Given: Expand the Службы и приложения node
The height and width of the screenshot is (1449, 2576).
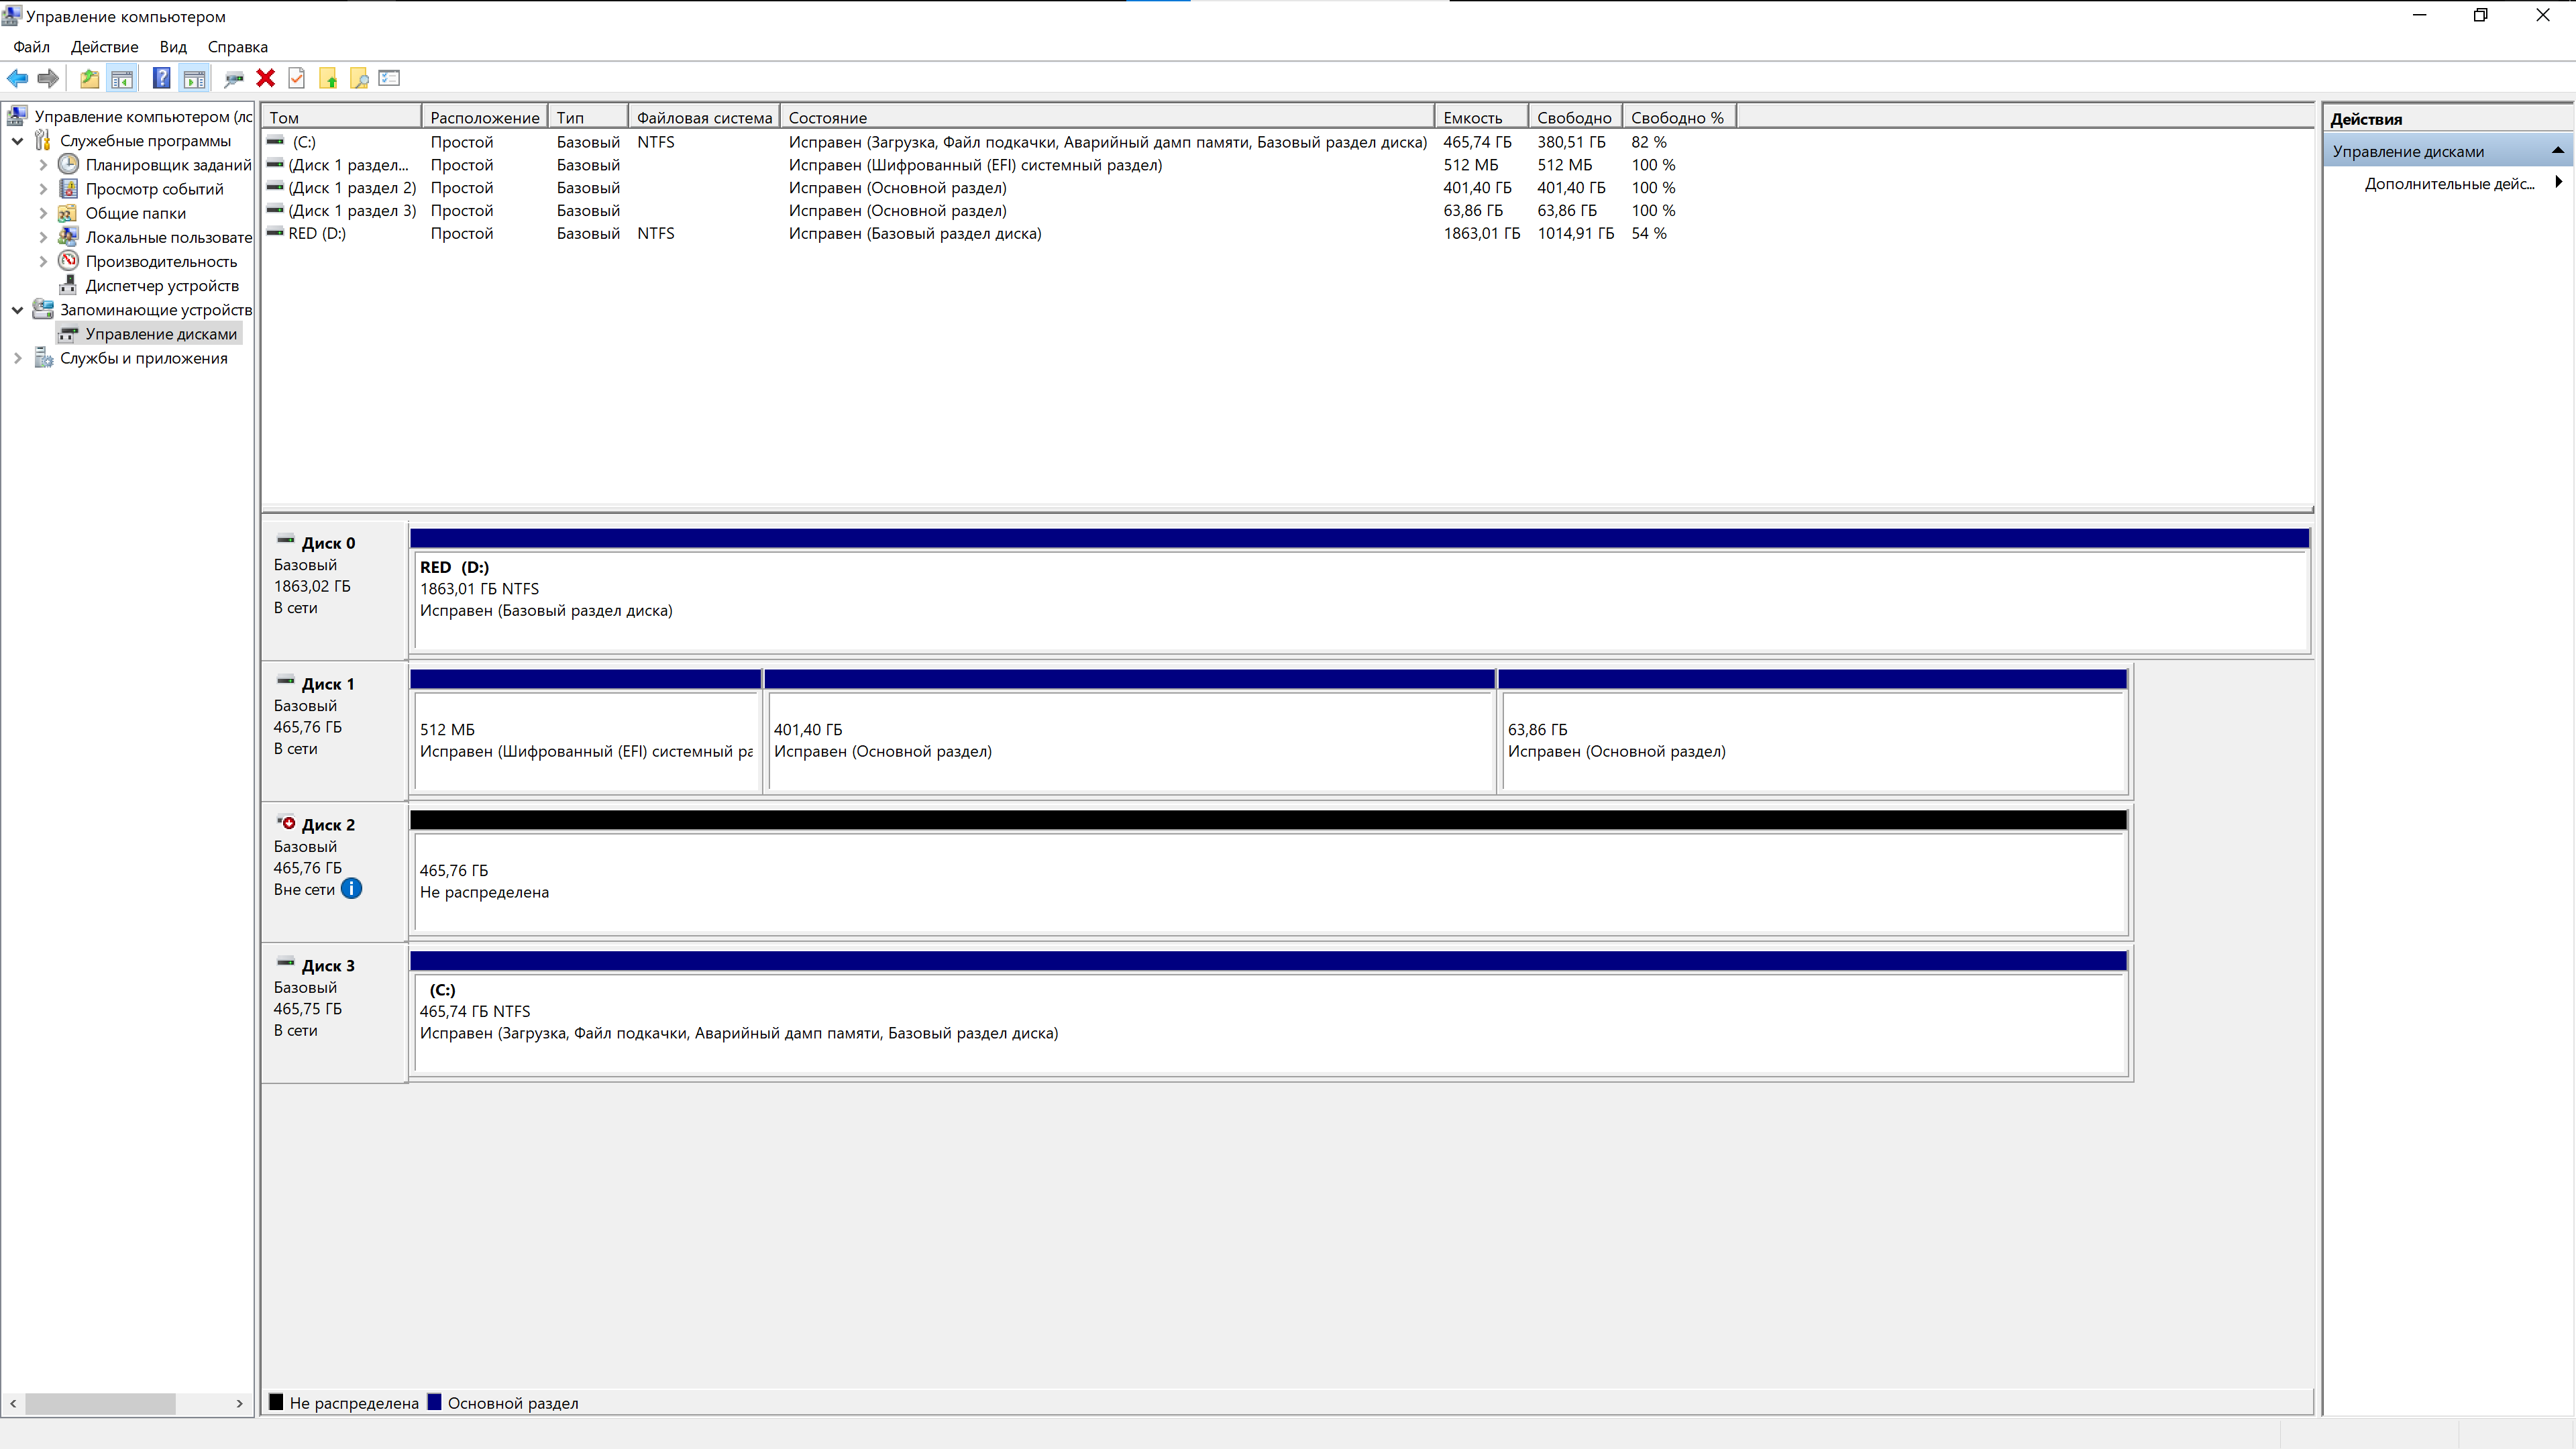Looking at the screenshot, I should (17, 358).
